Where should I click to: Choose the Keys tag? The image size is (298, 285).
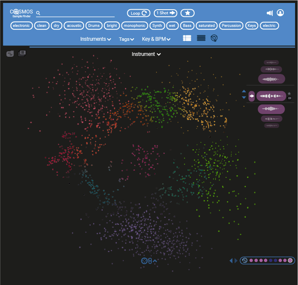click(x=252, y=26)
